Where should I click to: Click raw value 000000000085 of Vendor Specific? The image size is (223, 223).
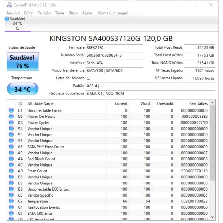click(x=194, y=195)
